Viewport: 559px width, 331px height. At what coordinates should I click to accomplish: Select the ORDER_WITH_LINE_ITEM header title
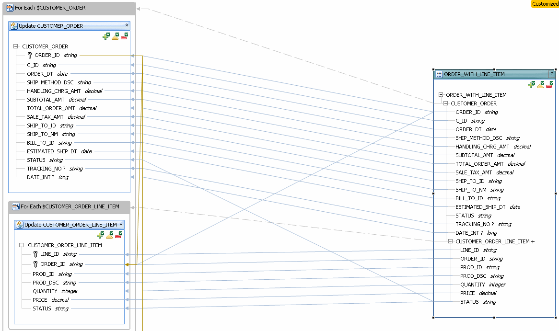474,74
